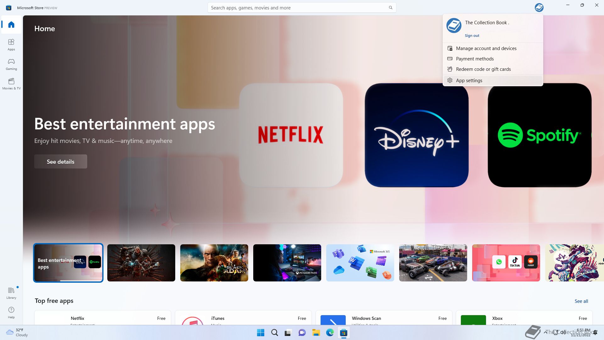Image resolution: width=604 pixels, height=340 pixels.
Task: Open App settings menu entry
Action: click(x=493, y=81)
